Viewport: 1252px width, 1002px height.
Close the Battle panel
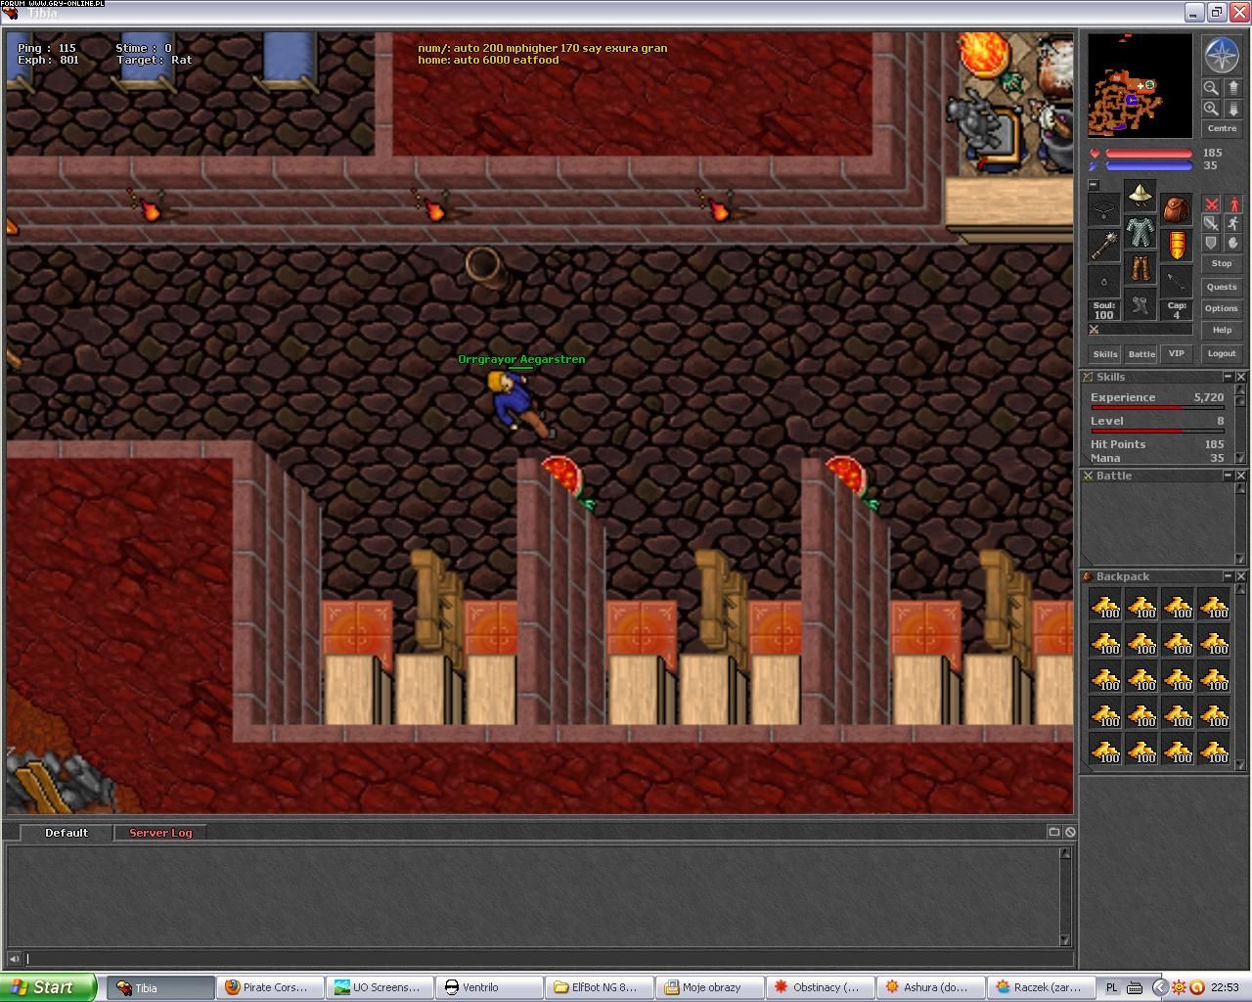coord(1240,476)
